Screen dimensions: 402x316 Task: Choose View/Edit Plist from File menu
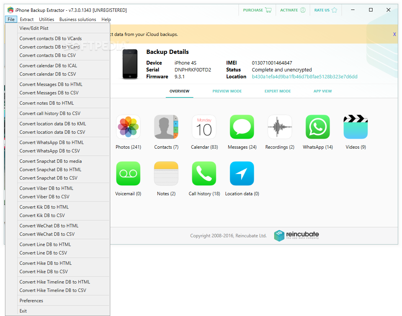[x=64, y=28]
